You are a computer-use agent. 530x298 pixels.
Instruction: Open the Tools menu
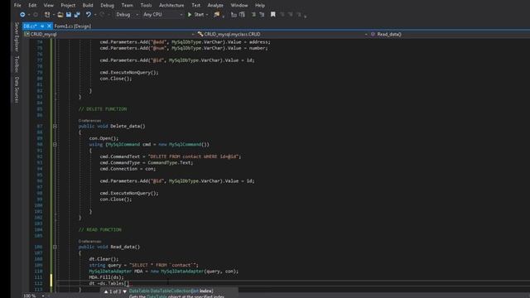click(146, 6)
